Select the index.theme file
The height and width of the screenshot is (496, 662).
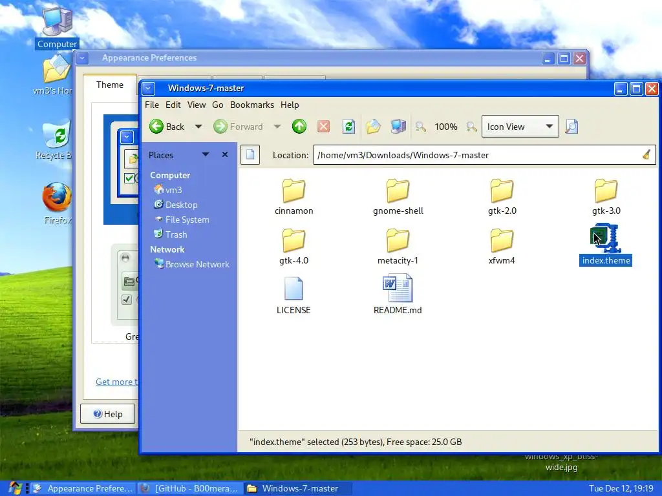pyautogui.click(x=606, y=245)
